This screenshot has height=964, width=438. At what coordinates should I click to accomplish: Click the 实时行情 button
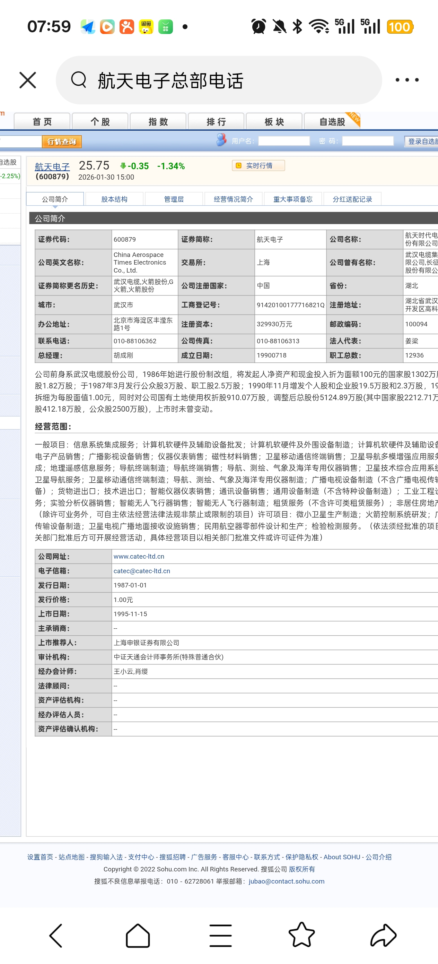coord(259,165)
